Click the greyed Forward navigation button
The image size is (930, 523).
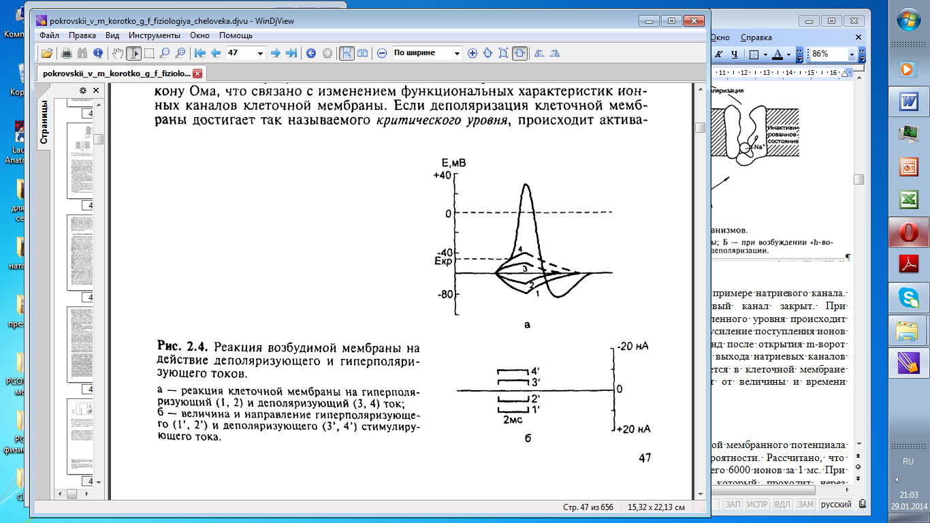(x=327, y=53)
